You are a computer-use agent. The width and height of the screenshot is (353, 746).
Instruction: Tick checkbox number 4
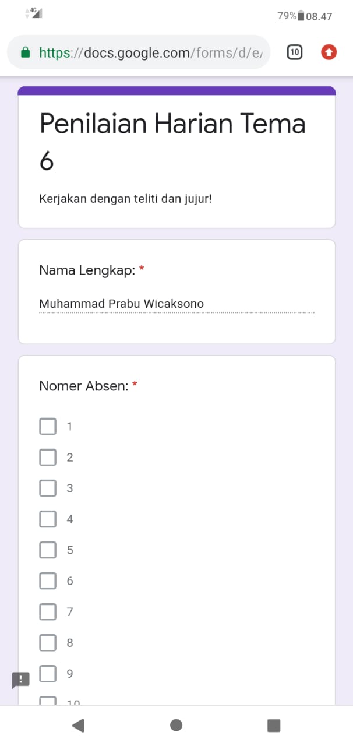pyautogui.click(x=48, y=519)
